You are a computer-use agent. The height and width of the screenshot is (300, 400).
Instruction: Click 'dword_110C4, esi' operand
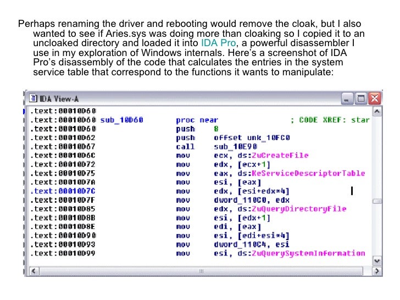pyautogui.click(x=252, y=245)
